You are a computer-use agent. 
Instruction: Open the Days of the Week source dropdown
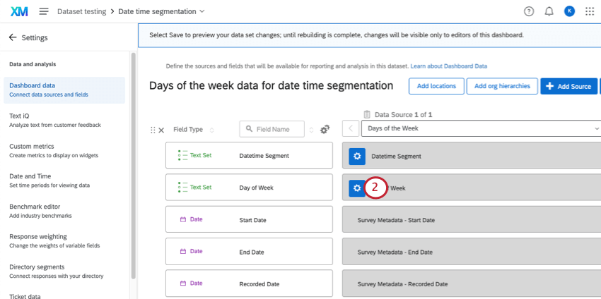(481, 128)
